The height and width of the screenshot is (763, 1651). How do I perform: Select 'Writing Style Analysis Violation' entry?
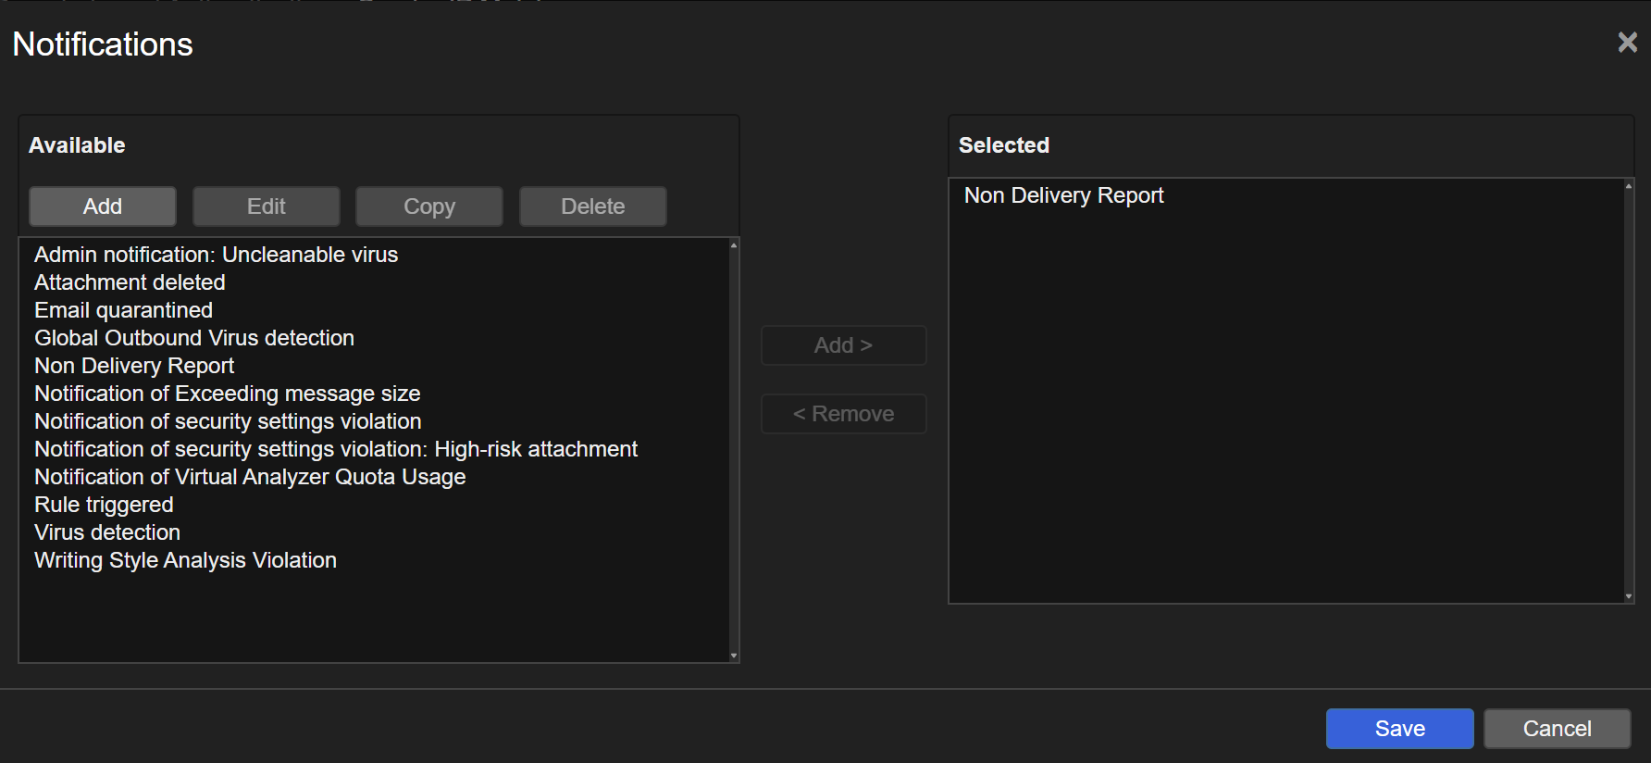[x=185, y=560]
